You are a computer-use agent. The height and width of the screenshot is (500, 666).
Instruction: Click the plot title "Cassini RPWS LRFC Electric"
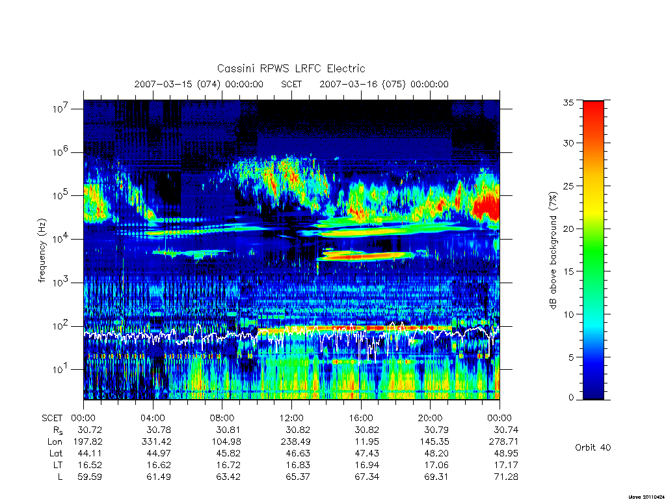[291, 68]
